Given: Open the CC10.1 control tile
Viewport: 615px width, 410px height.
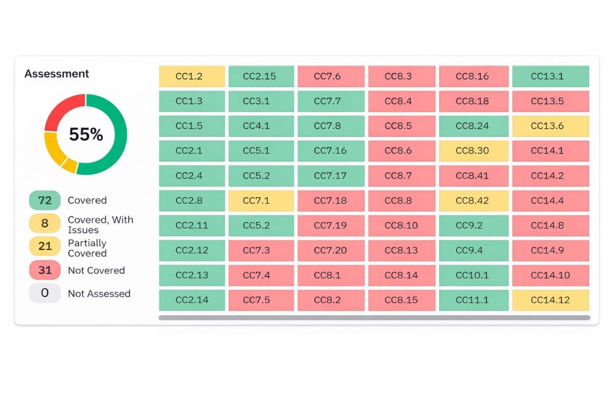Looking at the screenshot, I should [x=474, y=275].
